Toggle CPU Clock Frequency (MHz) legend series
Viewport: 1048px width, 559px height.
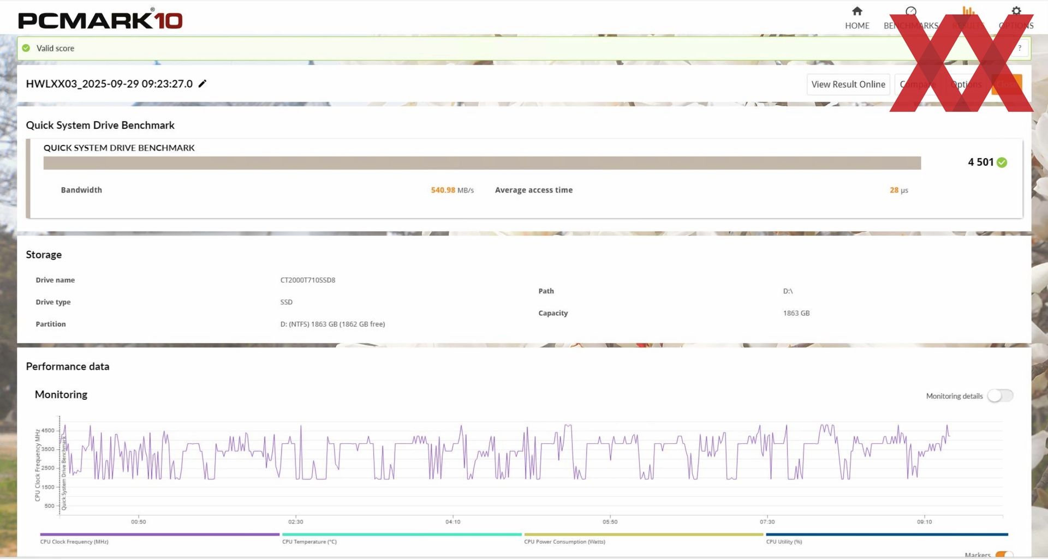tap(159, 538)
